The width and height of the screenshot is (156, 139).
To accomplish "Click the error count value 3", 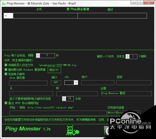I will point(133,56).
